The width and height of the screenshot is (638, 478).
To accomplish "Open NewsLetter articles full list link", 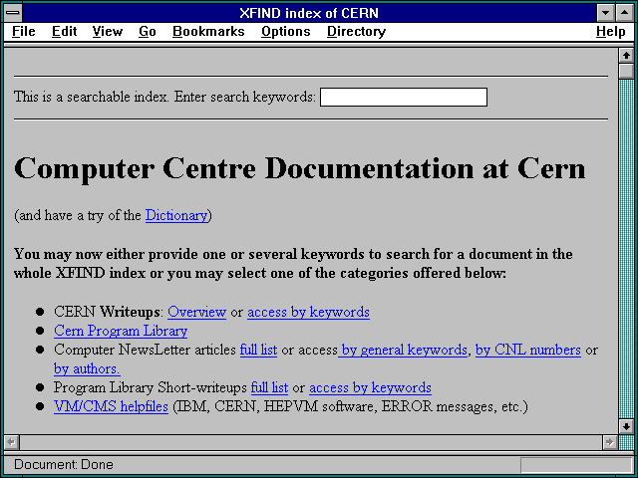I will coord(258,350).
